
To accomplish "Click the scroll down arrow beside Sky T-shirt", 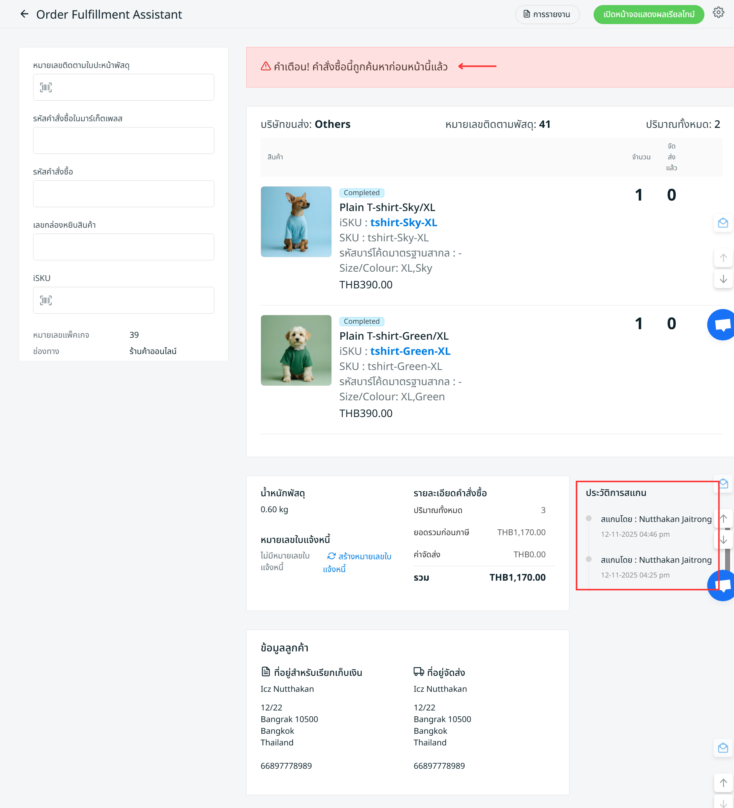I will (723, 279).
